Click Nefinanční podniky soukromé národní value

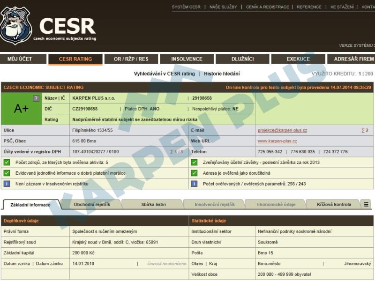(x=295, y=231)
